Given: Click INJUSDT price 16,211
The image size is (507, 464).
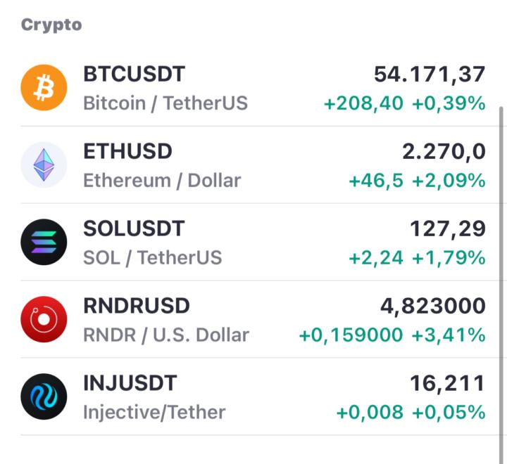Looking at the screenshot, I should (448, 384).
